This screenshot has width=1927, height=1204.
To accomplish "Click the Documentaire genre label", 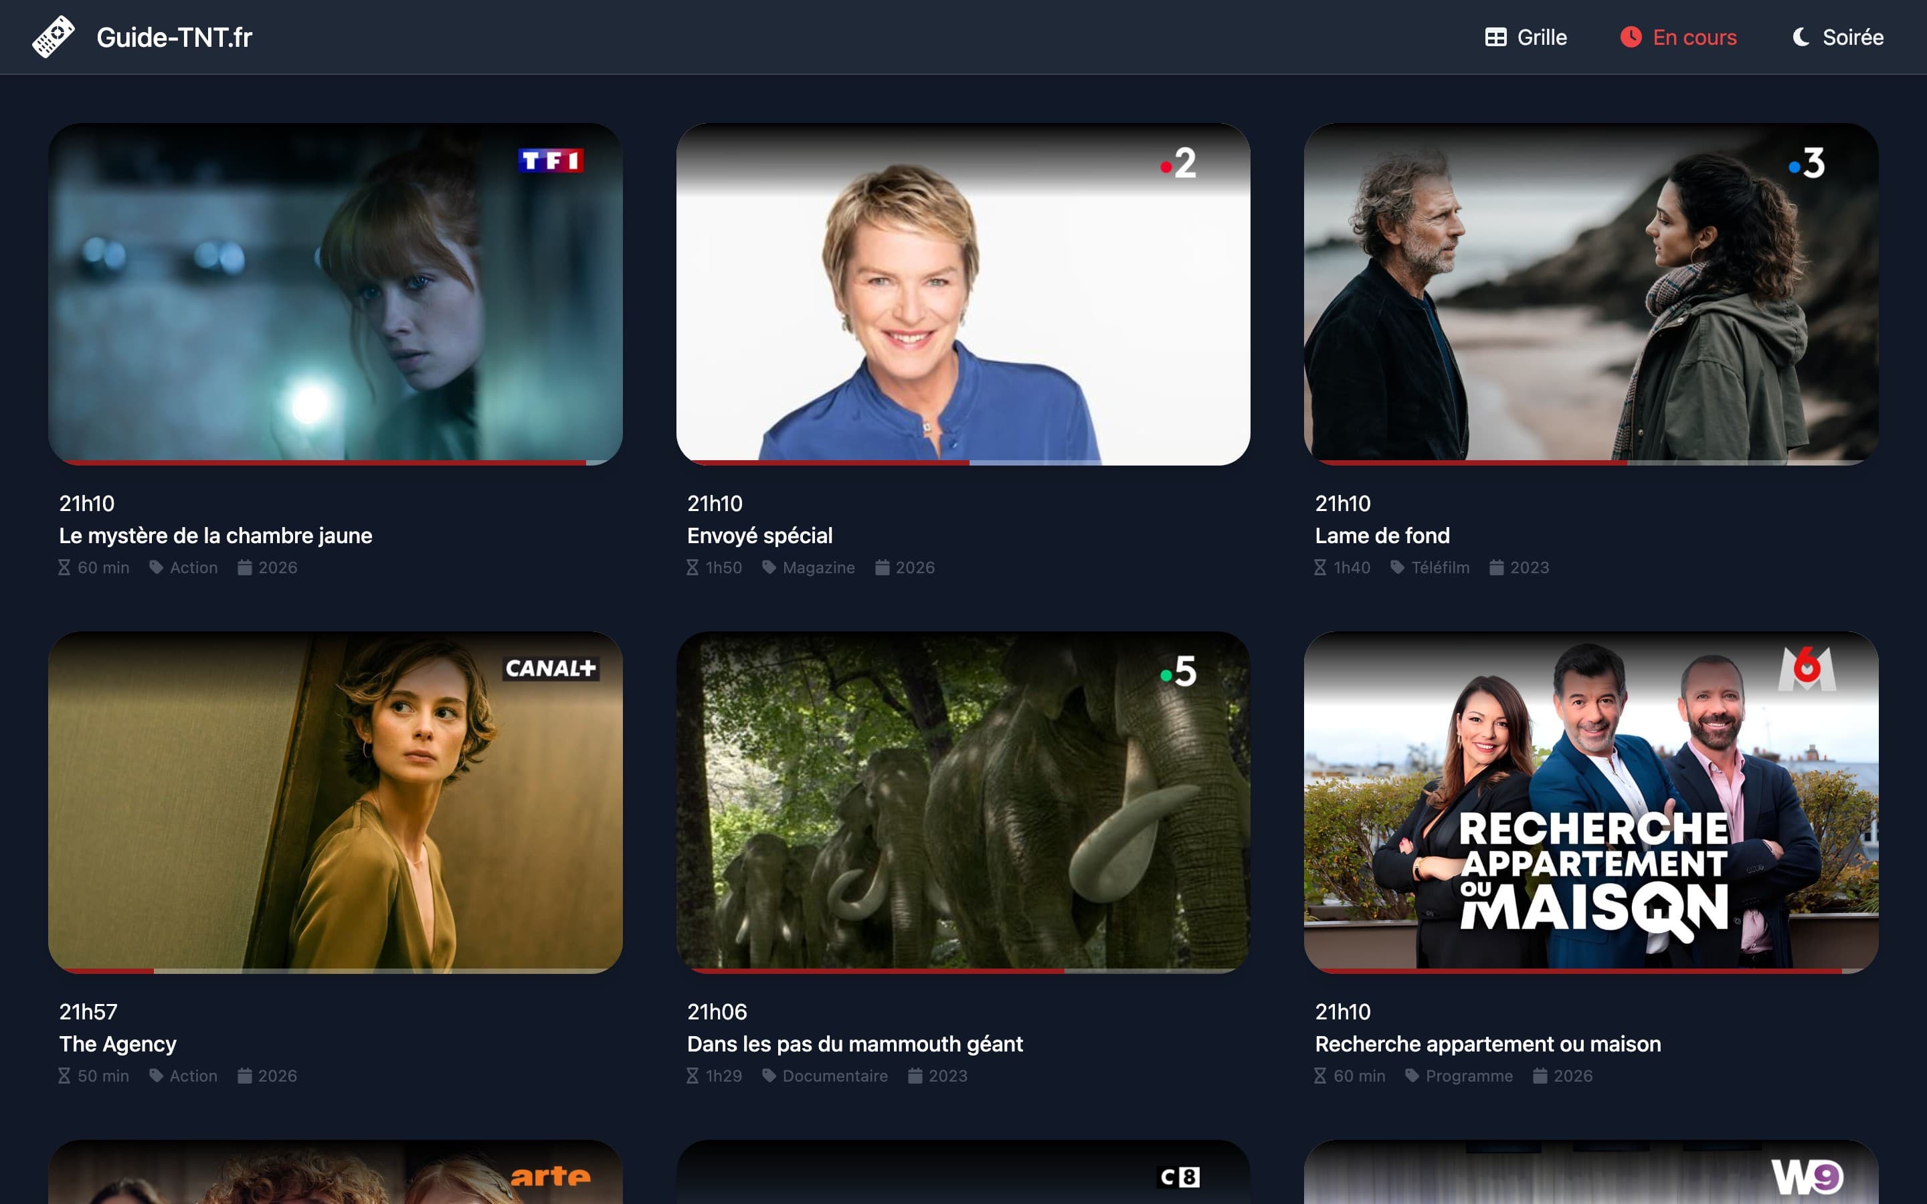I will (834, 1076).
